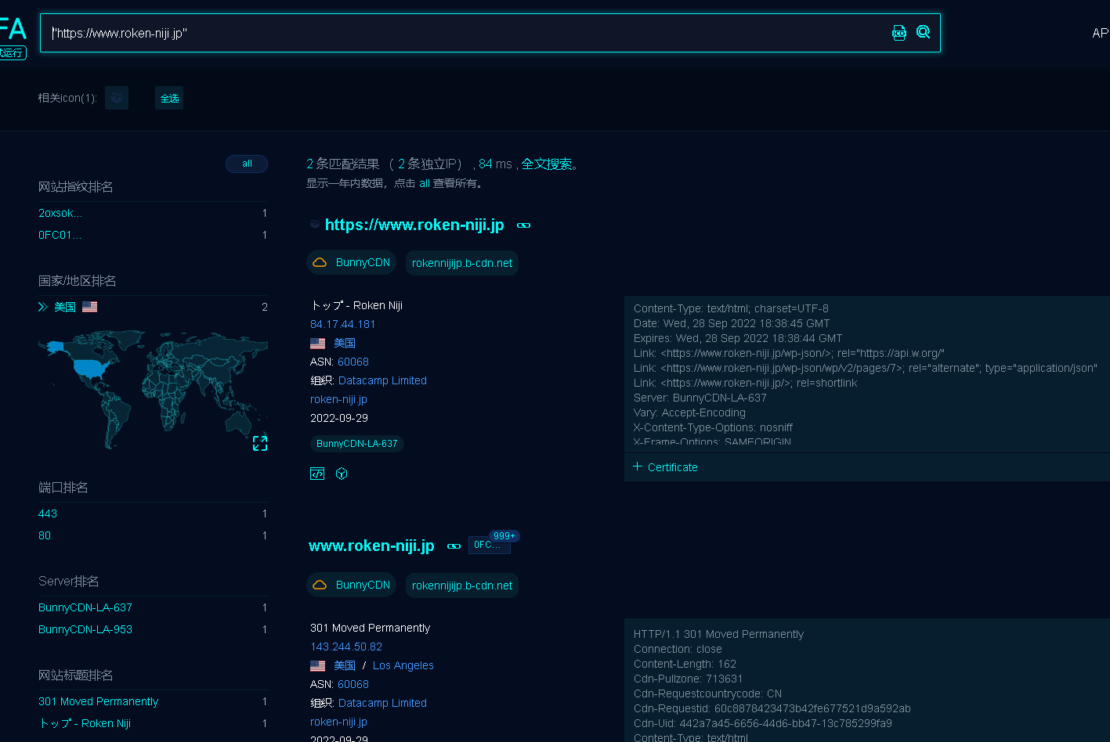Filter by fingerprint 2oxsok...

click(x=60, y=213)
